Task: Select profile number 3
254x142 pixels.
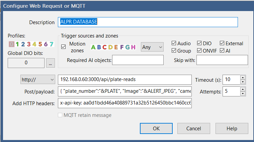Action: click(x=29, y=44)
